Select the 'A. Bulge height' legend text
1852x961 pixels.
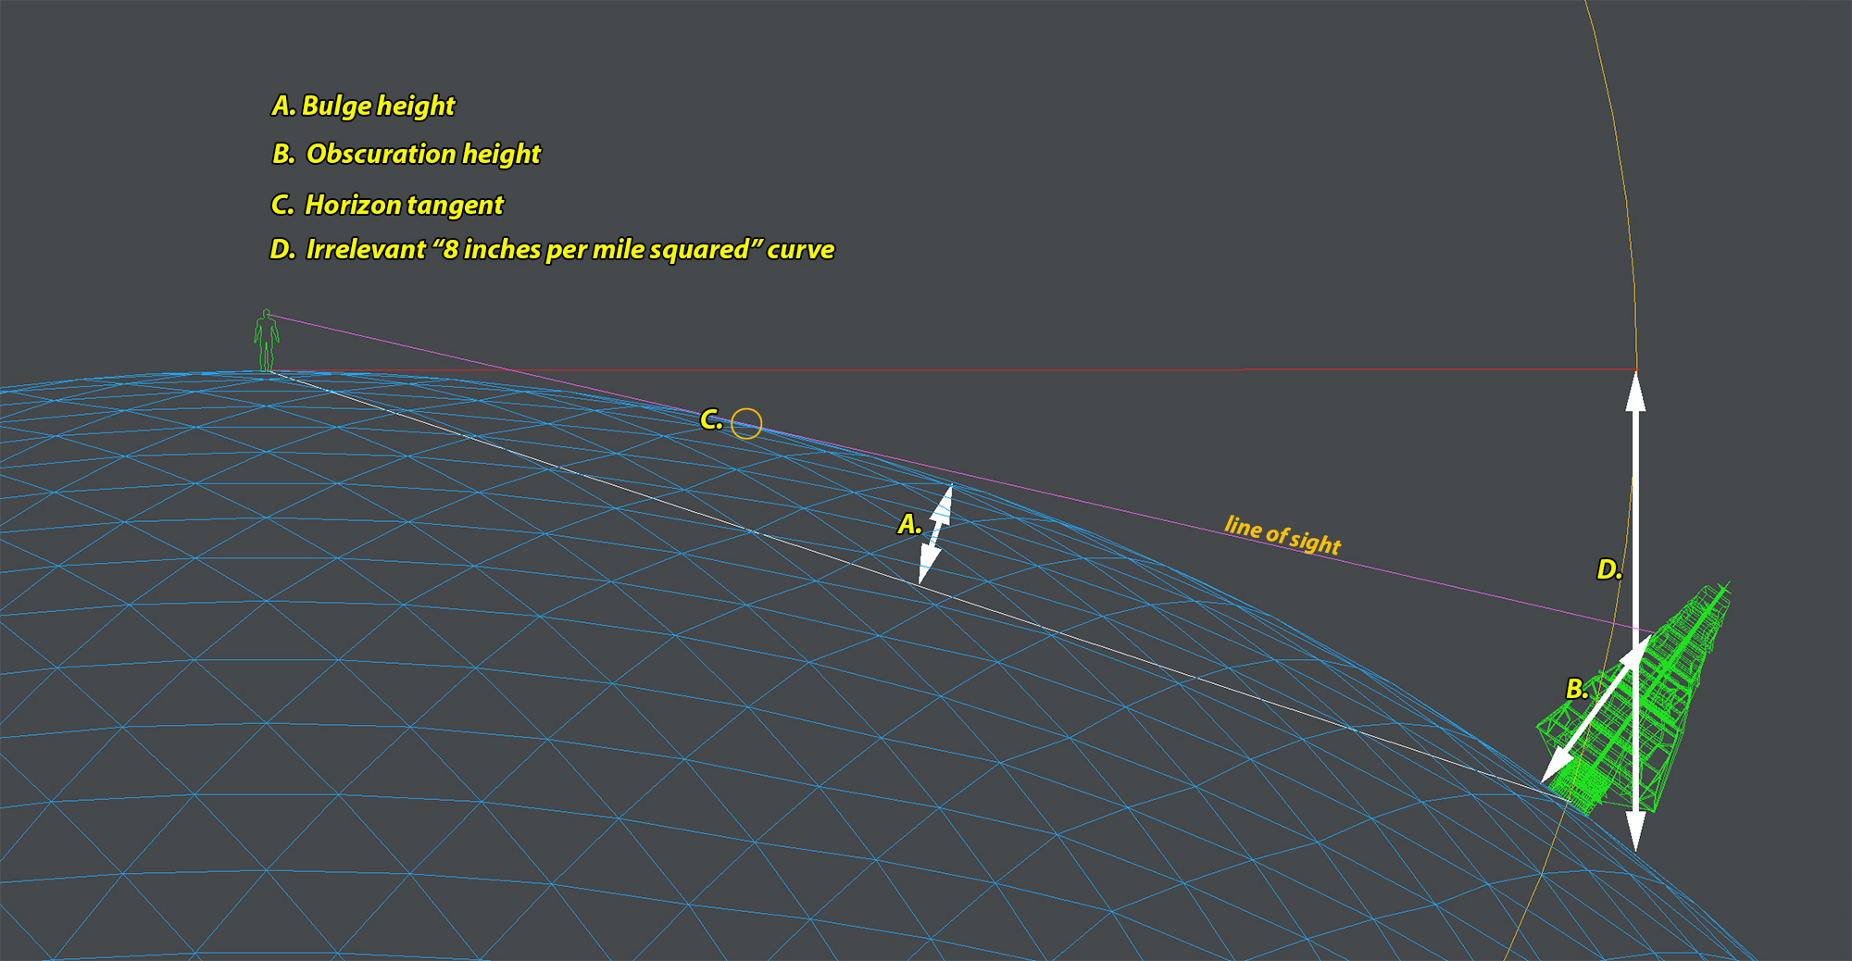363,106
